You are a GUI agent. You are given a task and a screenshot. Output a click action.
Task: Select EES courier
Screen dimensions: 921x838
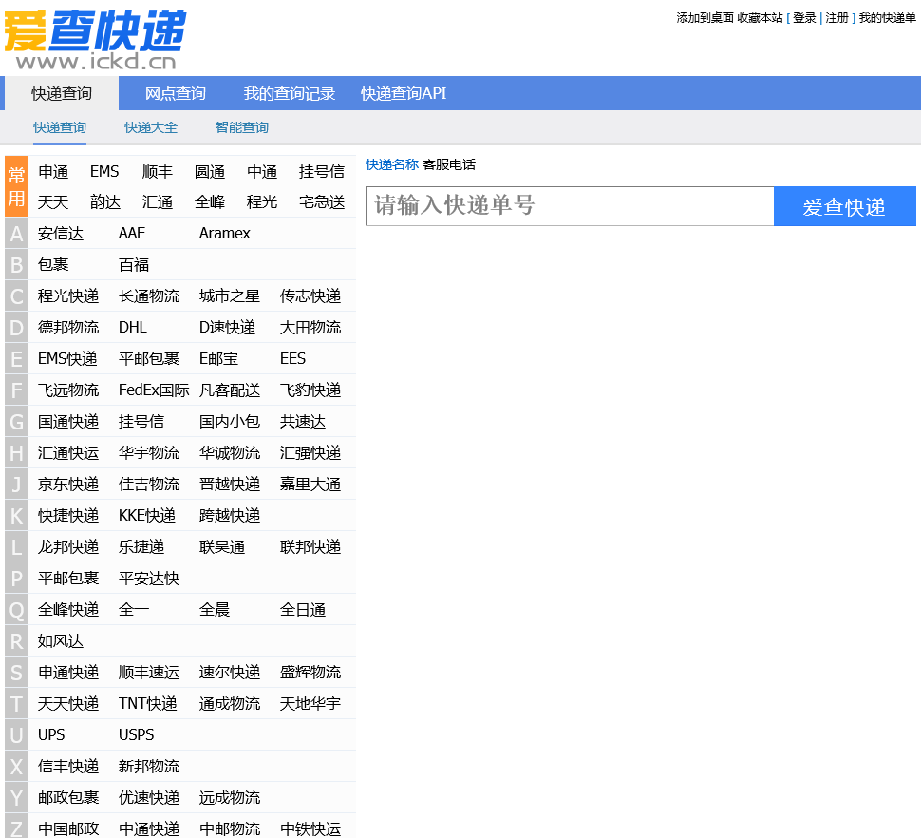293,358
